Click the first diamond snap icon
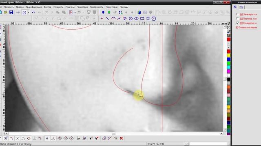The height and width of the screenshot is (146, 261). coord(60,138)
